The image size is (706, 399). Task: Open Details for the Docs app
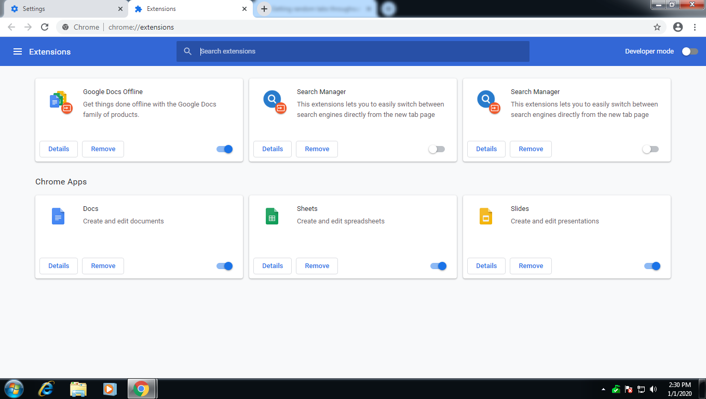pyautogui.click(x=59, y=266)
